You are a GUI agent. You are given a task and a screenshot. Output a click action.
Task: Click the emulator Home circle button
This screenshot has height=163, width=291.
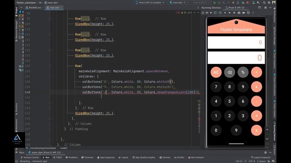[x=230, y=13]
